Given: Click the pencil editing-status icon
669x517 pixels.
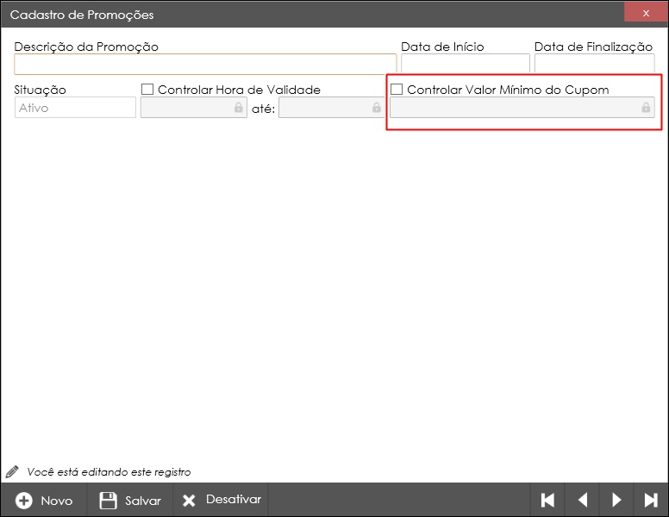Looking at the screenshot, I should 12,471.
